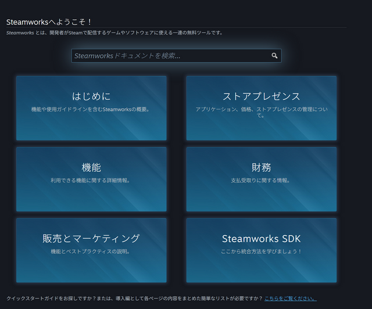Click the Steamworks intro description sentence
This screenshot has height=309, width=372.
pyautogui.click(x=115, y=33)
